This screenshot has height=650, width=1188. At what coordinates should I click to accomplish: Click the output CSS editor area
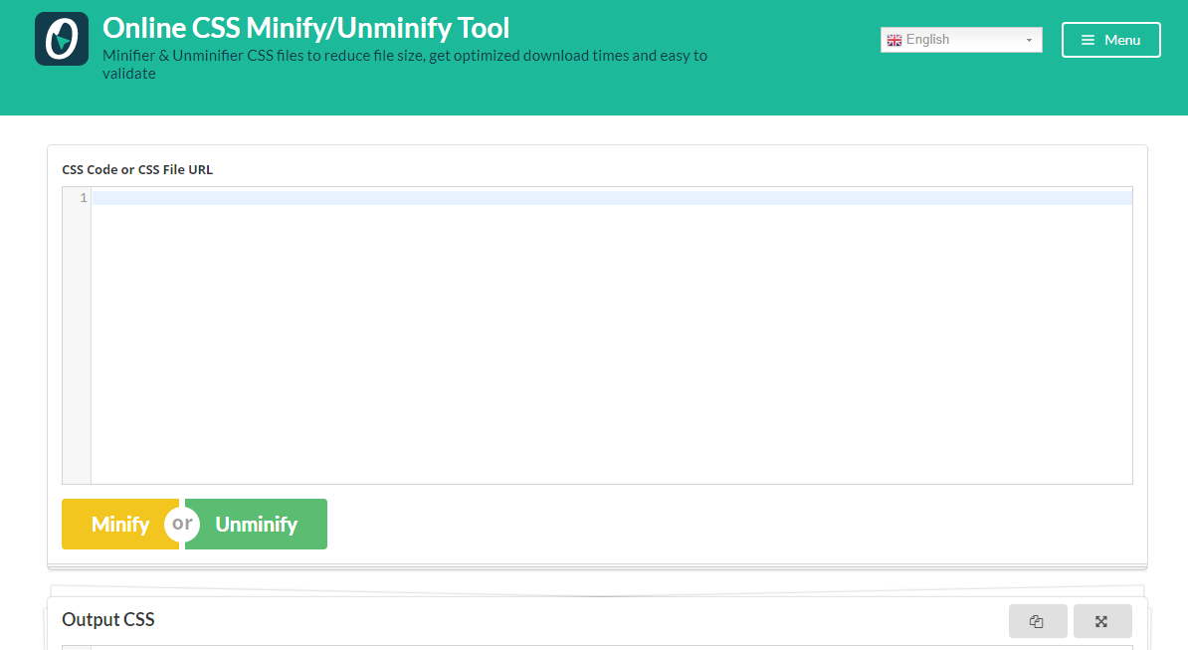click(612, 648)
